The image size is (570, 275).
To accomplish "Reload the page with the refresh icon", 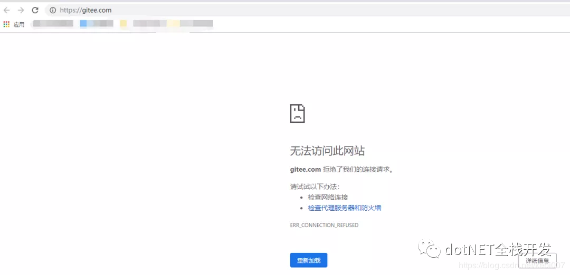I will point(35,10).
